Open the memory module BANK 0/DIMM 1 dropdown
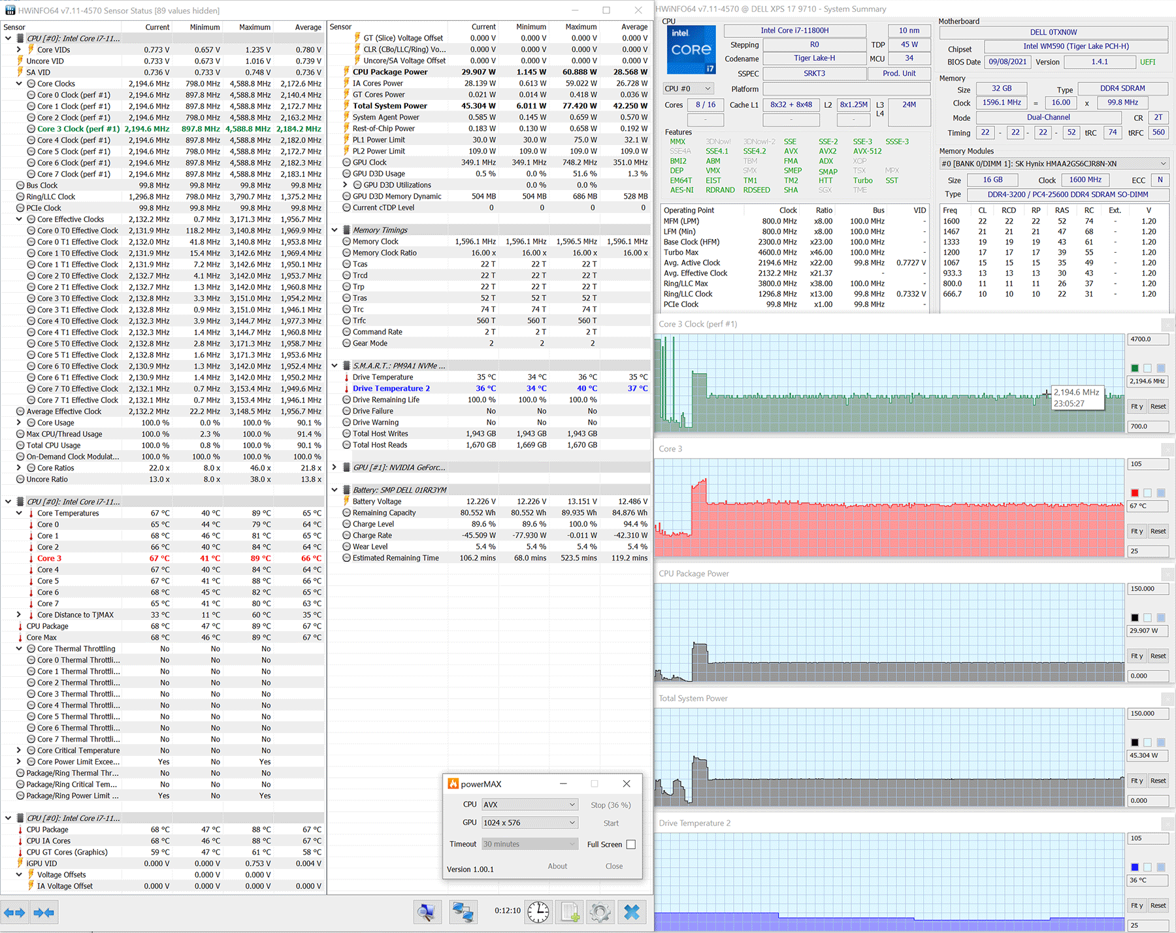Screen dimensions: 1176x933 pyautogui.click(x=1054, y=163)
